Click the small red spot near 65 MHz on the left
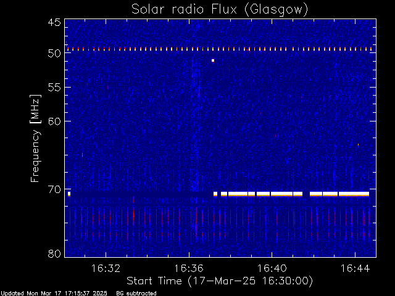Screen dimensions: 395x296 [82, 155]
